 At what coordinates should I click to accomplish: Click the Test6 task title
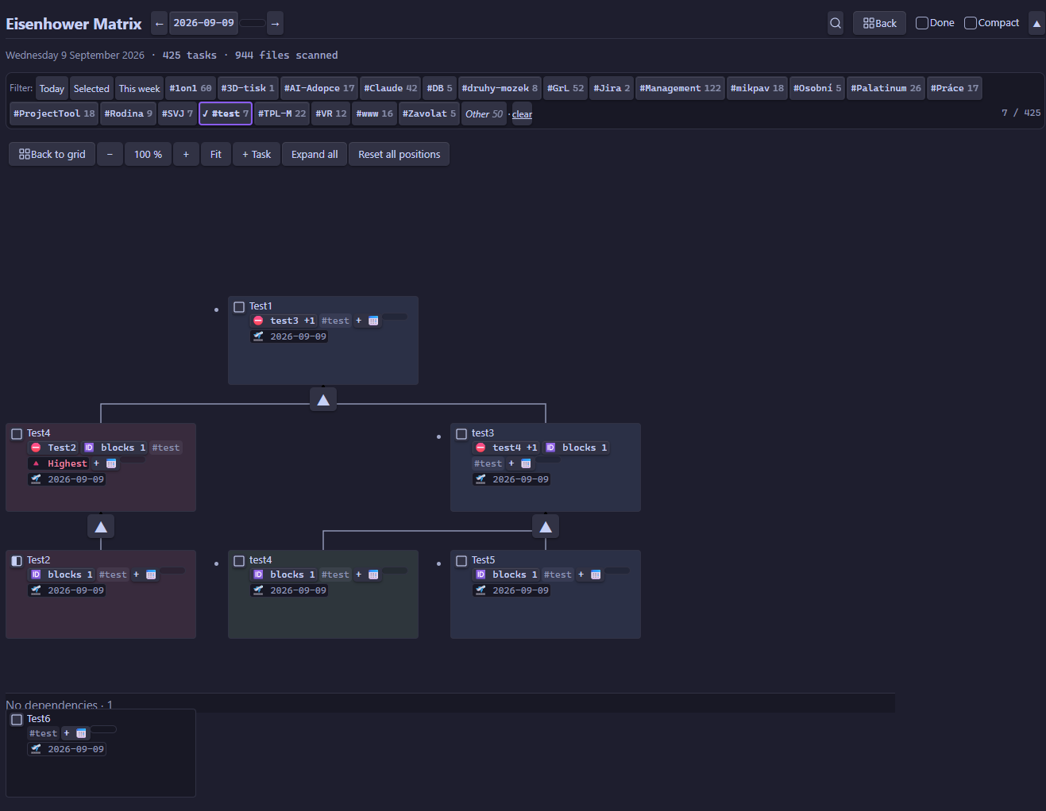click(39, 719)
